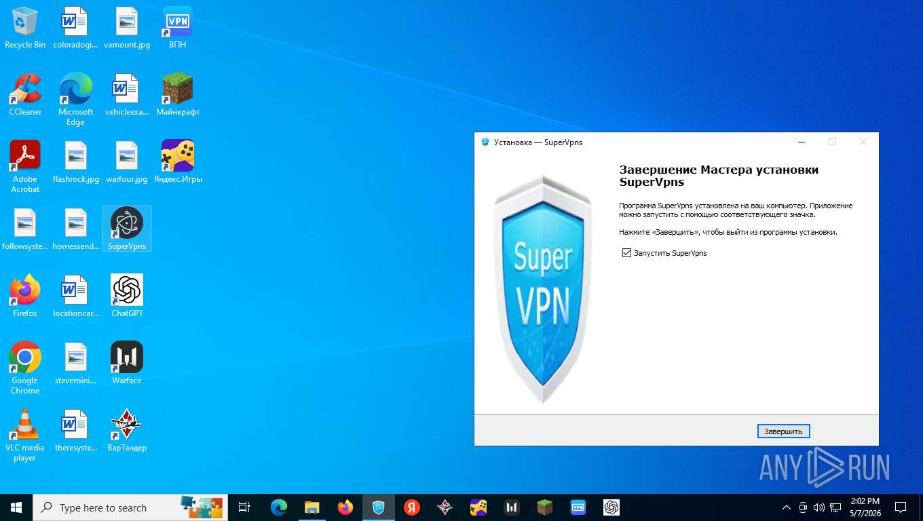This screenshot has height=521, width=923.
Task: Open War Thunder from the taskbar
Action: click(x=445, y=507)
